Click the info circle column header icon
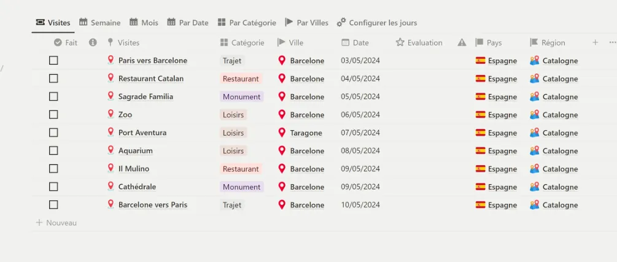617x262 pixels. (93, 42)
